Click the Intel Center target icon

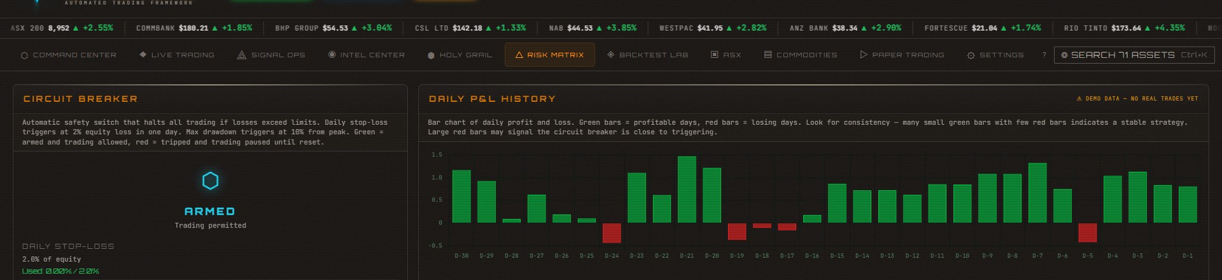coord(332,55)
